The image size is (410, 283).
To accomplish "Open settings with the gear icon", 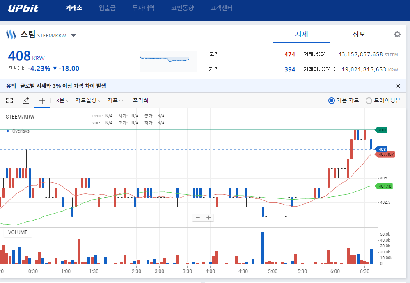I will (397, 34).
